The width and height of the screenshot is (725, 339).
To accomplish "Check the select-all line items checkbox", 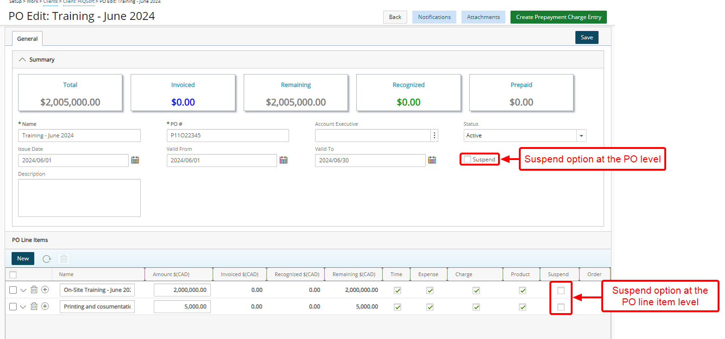I will [x=13, y=275].
